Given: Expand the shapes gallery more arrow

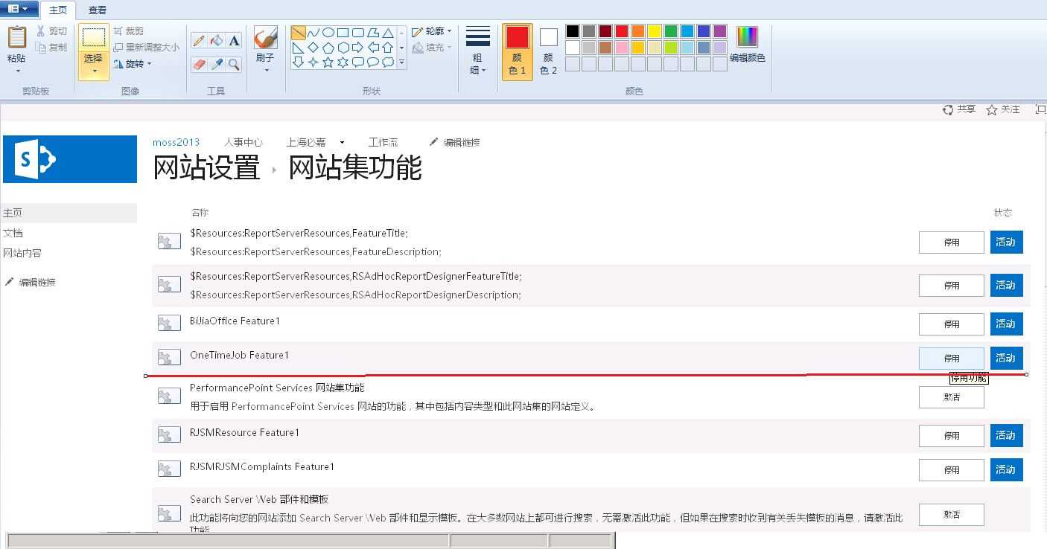Looking at the screenshot, I should point(402,63).
